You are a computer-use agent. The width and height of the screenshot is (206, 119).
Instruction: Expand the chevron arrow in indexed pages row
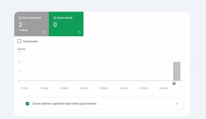pos(177,104)
